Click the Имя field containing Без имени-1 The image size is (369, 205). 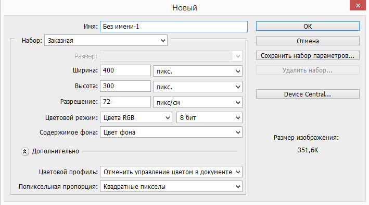174,27
